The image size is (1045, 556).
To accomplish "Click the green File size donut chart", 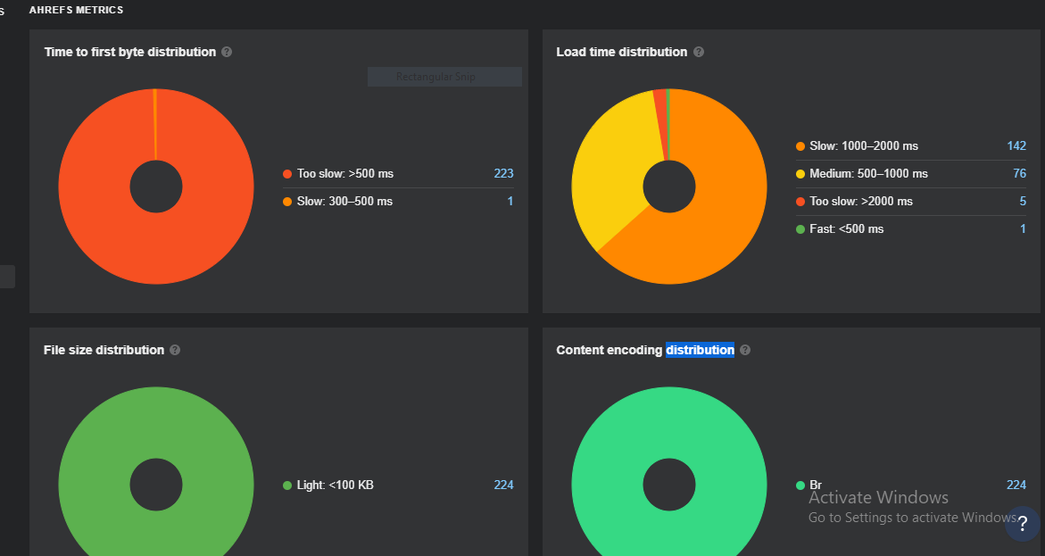I will pos(156,419).
